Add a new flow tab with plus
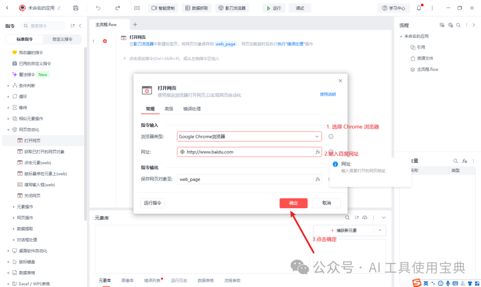Image resolution: width=481 pixels, height=287 pixels. pos(135,24)
